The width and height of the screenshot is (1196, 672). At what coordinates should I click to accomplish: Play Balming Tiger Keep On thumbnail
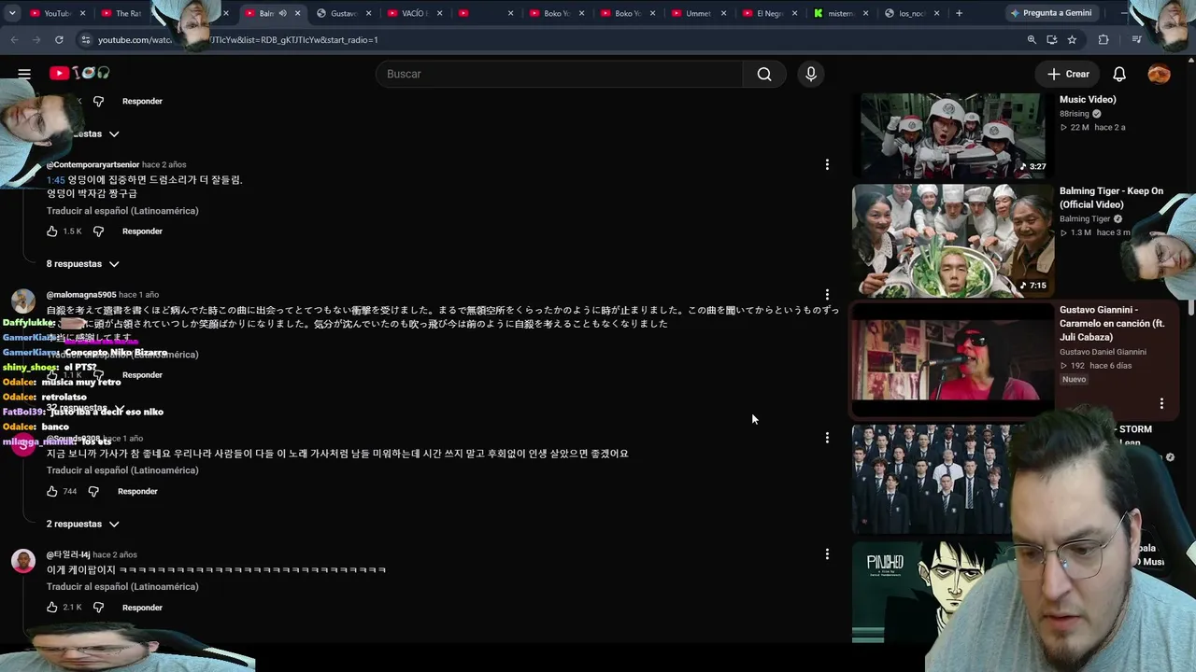click(952, 240)
